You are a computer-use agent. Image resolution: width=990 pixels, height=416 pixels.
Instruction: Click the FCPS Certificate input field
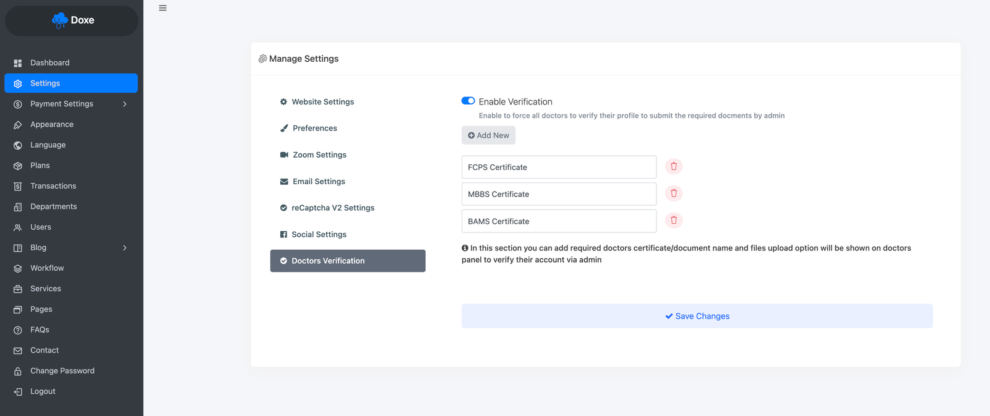(559, 168)
